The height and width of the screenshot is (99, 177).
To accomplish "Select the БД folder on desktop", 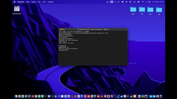I will pos(159,11).
